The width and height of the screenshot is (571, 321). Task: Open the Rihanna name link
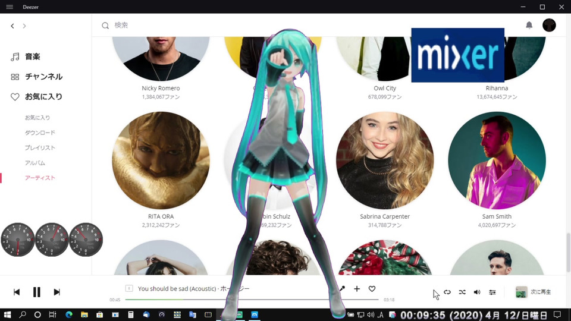click(x=497, y=88)
